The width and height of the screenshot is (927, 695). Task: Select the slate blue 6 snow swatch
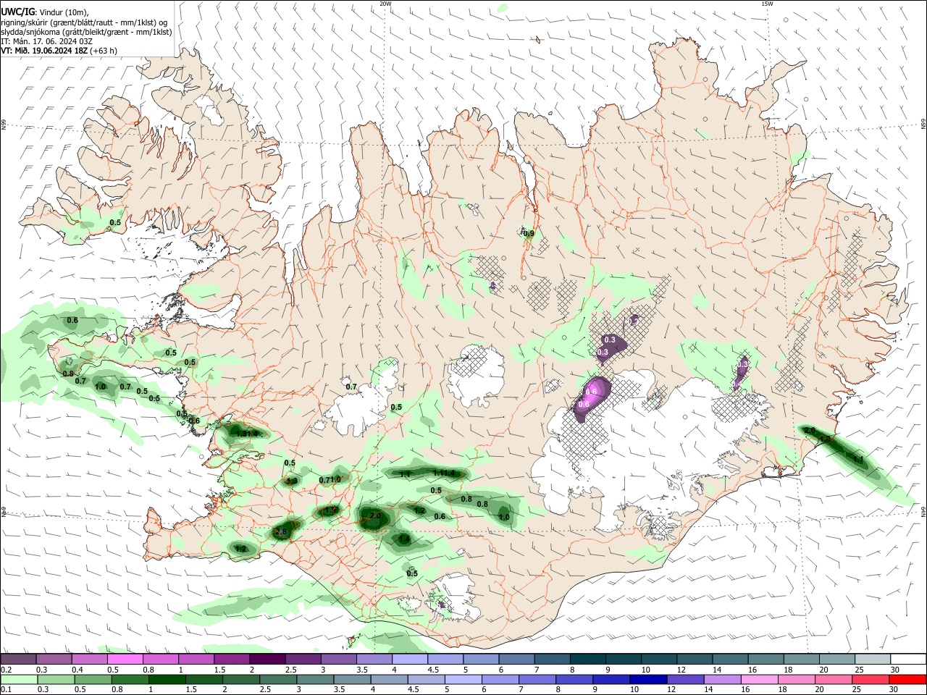click(517, 660)
